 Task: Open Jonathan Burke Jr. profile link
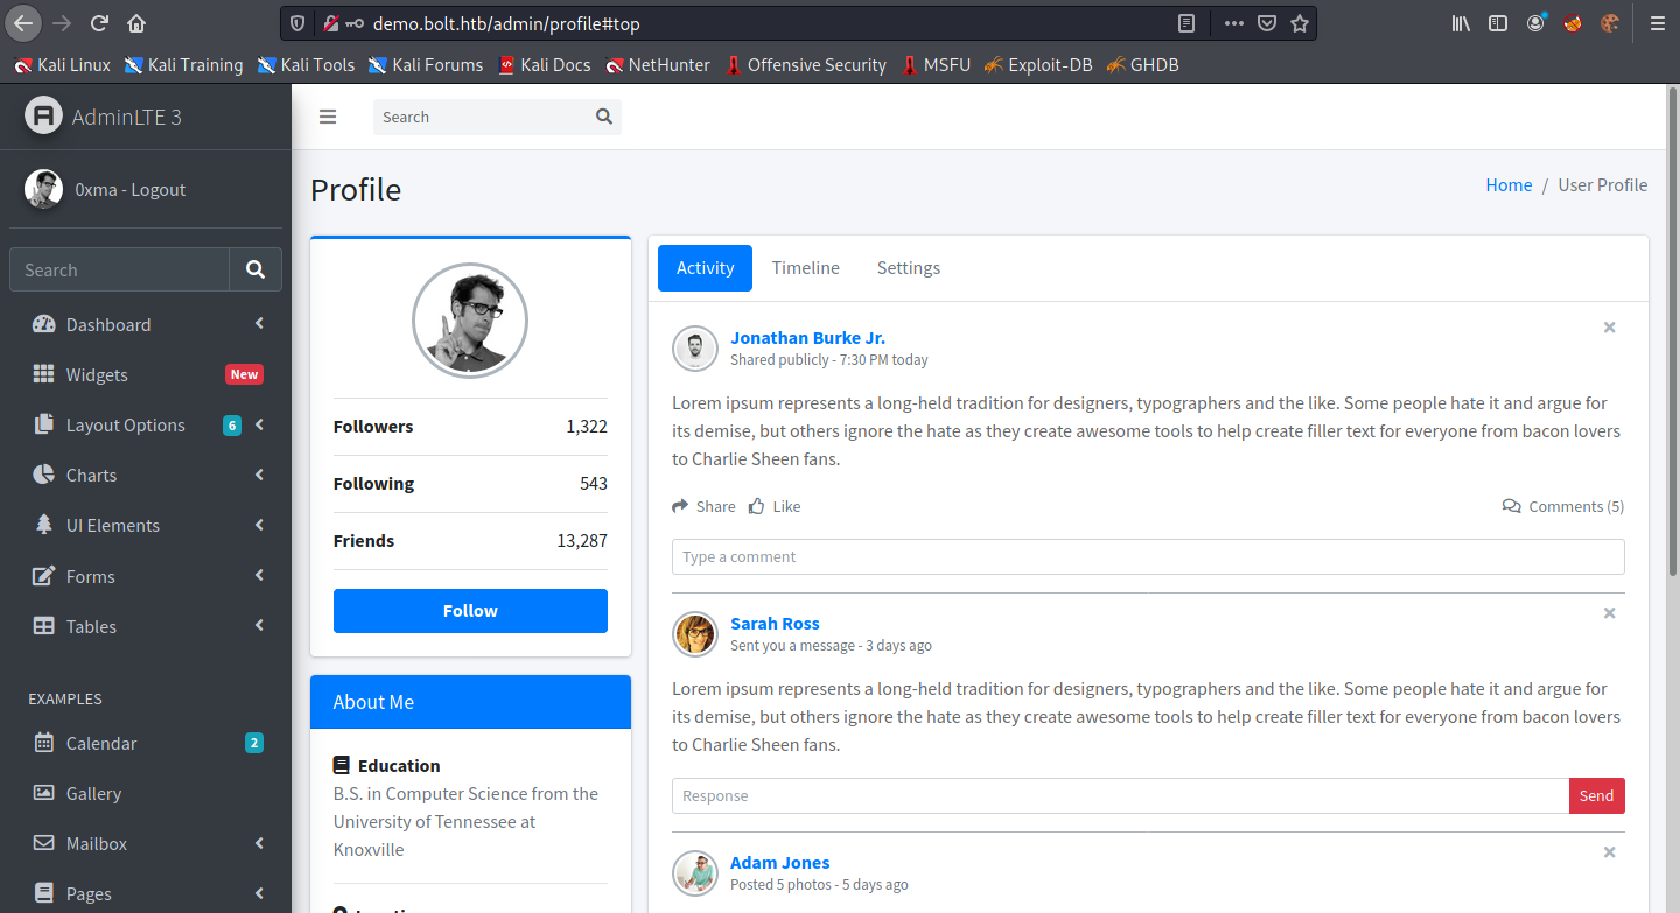(x=807, y=338)
